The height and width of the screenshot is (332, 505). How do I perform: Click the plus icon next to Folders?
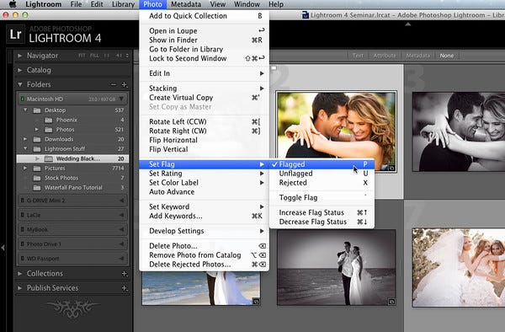pyautogui.click(x=125, y=85)
